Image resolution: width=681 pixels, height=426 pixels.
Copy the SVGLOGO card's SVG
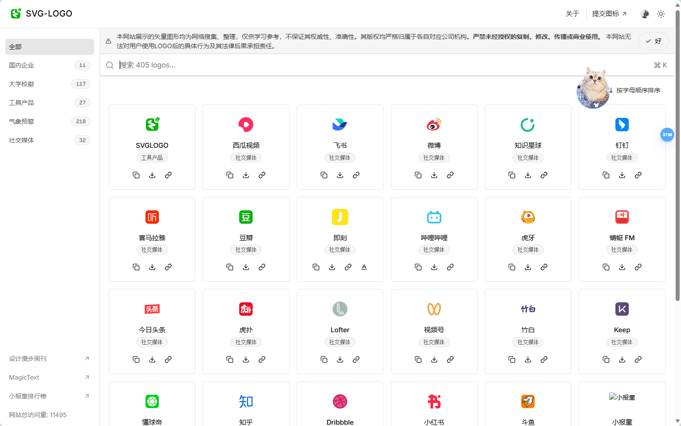pos(136,175)
